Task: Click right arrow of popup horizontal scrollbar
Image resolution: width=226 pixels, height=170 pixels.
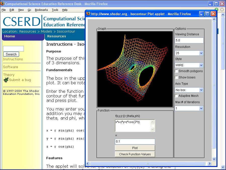Action: tap(209, 163)
